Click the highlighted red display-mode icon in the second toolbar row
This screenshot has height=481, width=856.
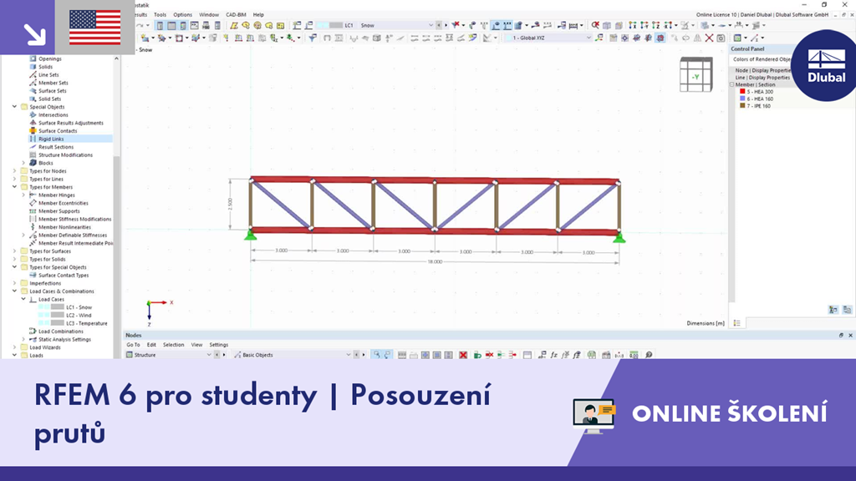pos(660,38)
